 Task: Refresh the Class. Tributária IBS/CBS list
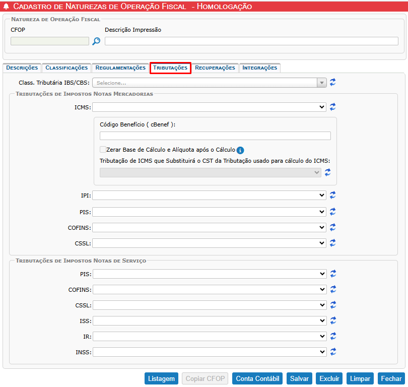pos(333,83)
